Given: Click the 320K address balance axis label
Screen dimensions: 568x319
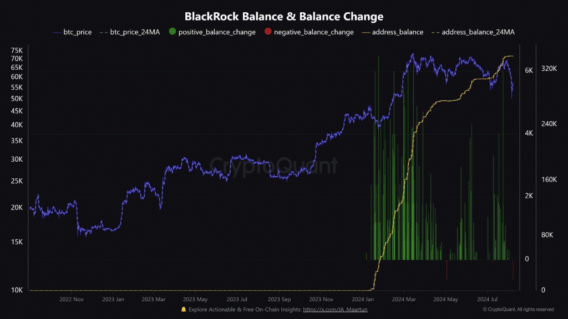Looking at the screenshot, I should [x=549, y=69].
